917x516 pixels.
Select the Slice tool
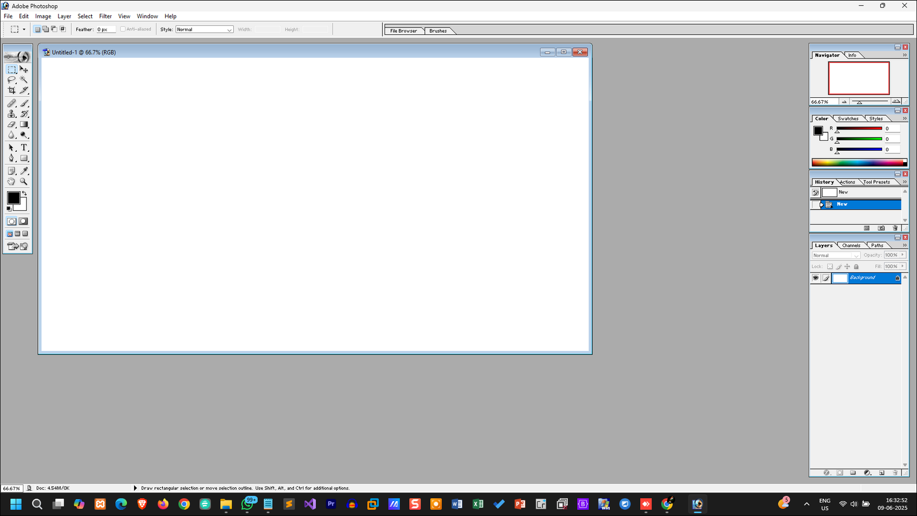coord(24,90)
